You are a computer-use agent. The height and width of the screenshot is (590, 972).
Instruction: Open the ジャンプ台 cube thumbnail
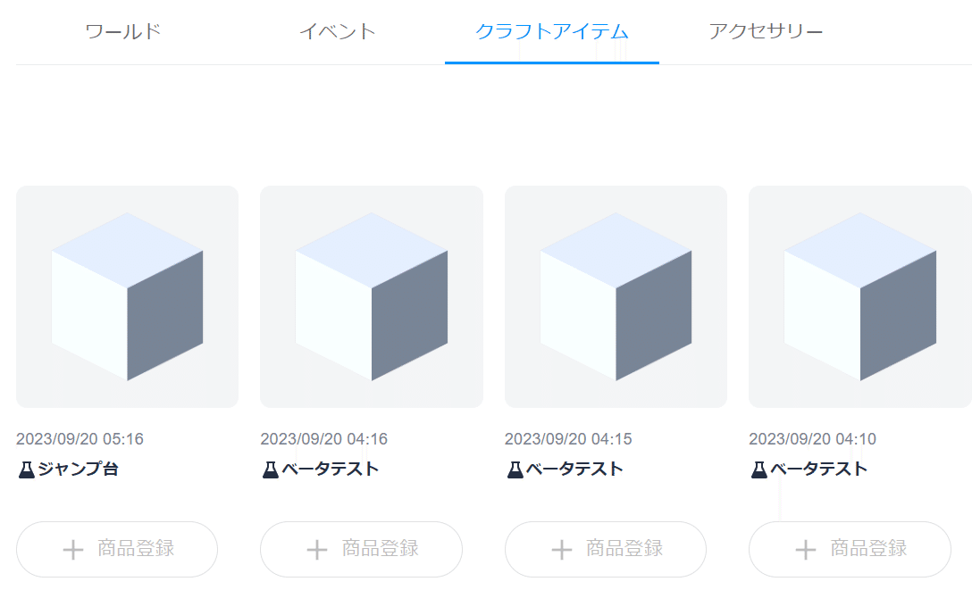click(127, 296)
